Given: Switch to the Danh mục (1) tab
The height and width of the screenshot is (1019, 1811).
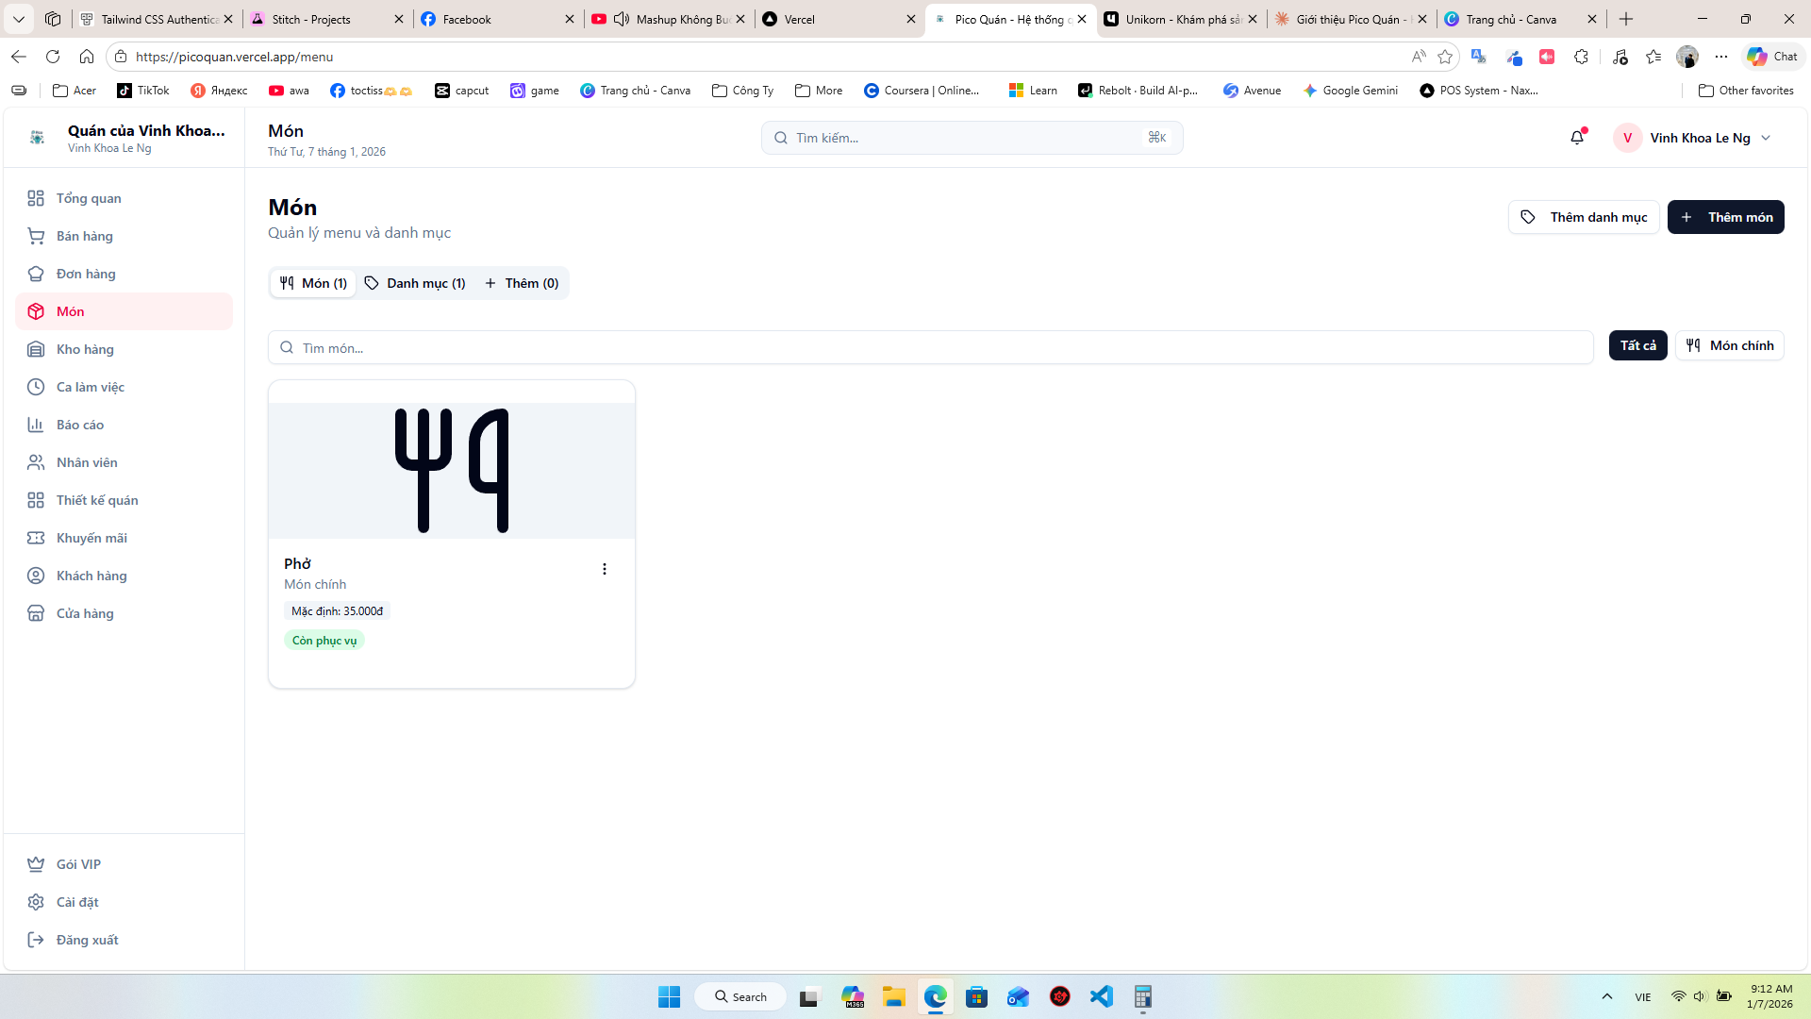Looking at the screenshot, I should point(416,283).
